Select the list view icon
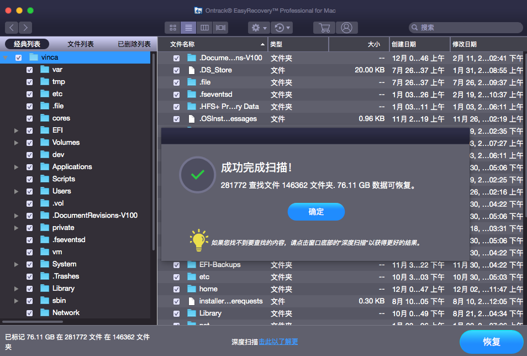 point(188,27)
